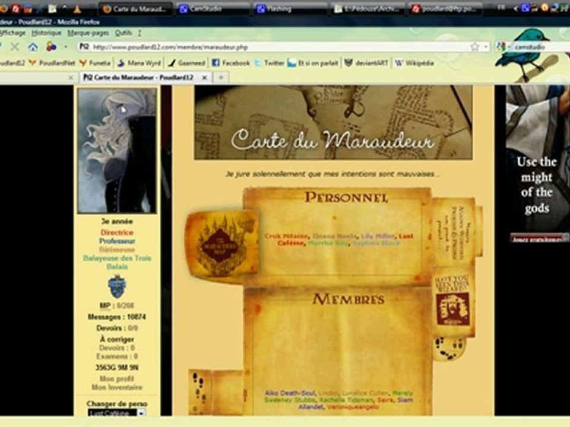Open the Devoirs 0/0 link
Screen dimensions: 570x427
click(117, 328)
